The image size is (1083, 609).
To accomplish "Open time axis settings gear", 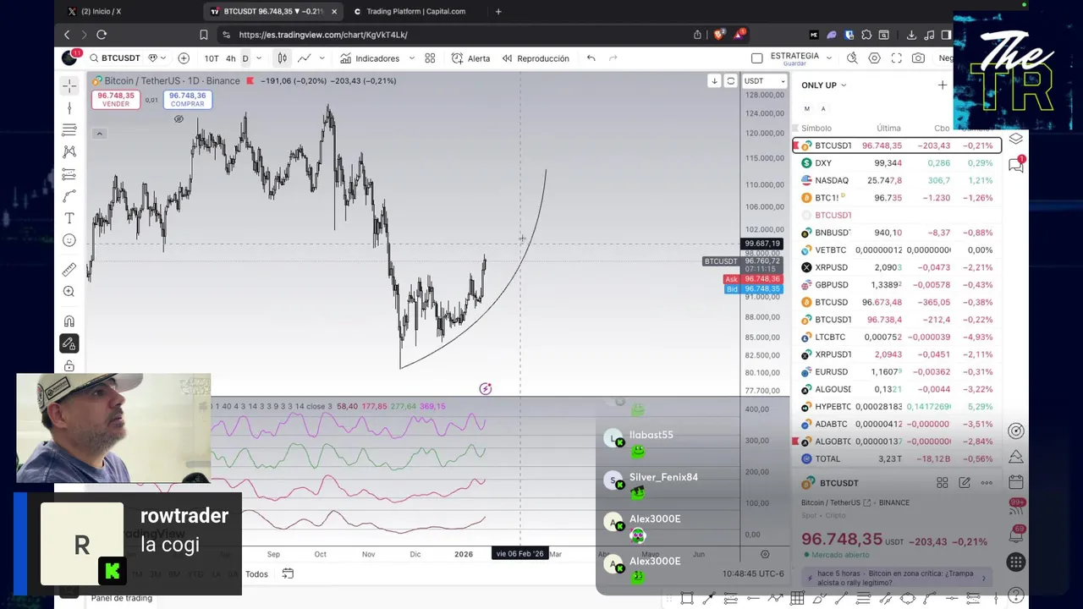I will (765, 554).
